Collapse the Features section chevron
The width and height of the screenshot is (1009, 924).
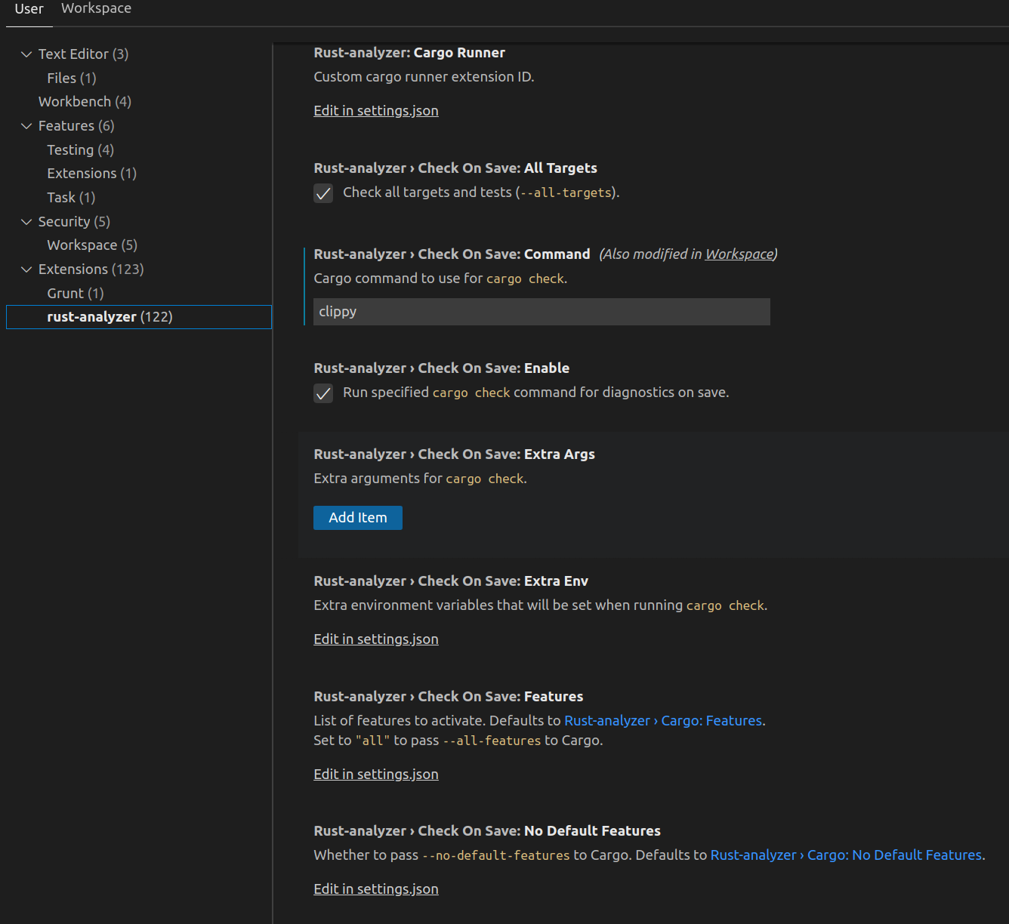coord(26,126)
